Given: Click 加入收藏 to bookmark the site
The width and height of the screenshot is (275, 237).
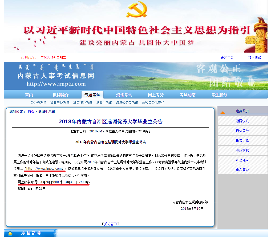Looking at the screenshot, I should coord(254,57).
